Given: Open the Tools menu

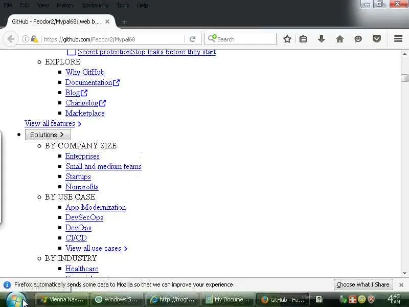Looking at the screenshot, I should point(123,5).
